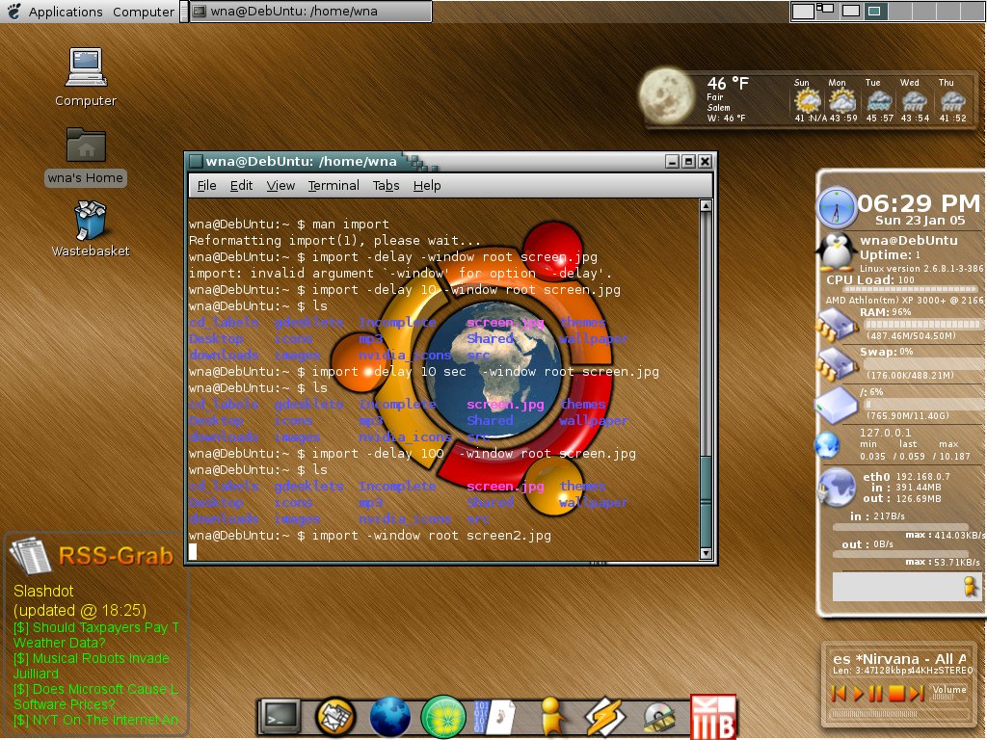Select the Sun forecast icon
The image size is (987, 740).
808,100
